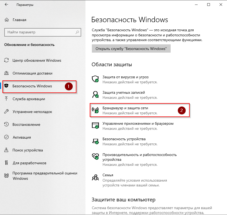Click the back arrow icon
This screenshot has width=227, height=215.
pos(6,5)
